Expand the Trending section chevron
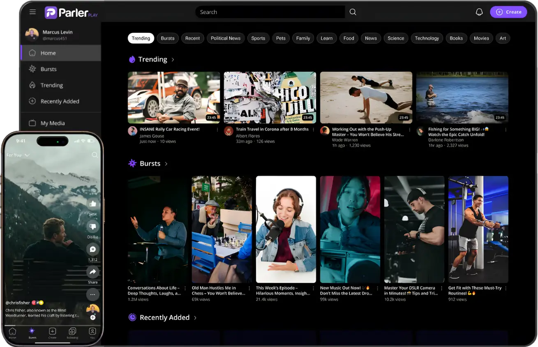The image size is (538, 347). point(172,59)
